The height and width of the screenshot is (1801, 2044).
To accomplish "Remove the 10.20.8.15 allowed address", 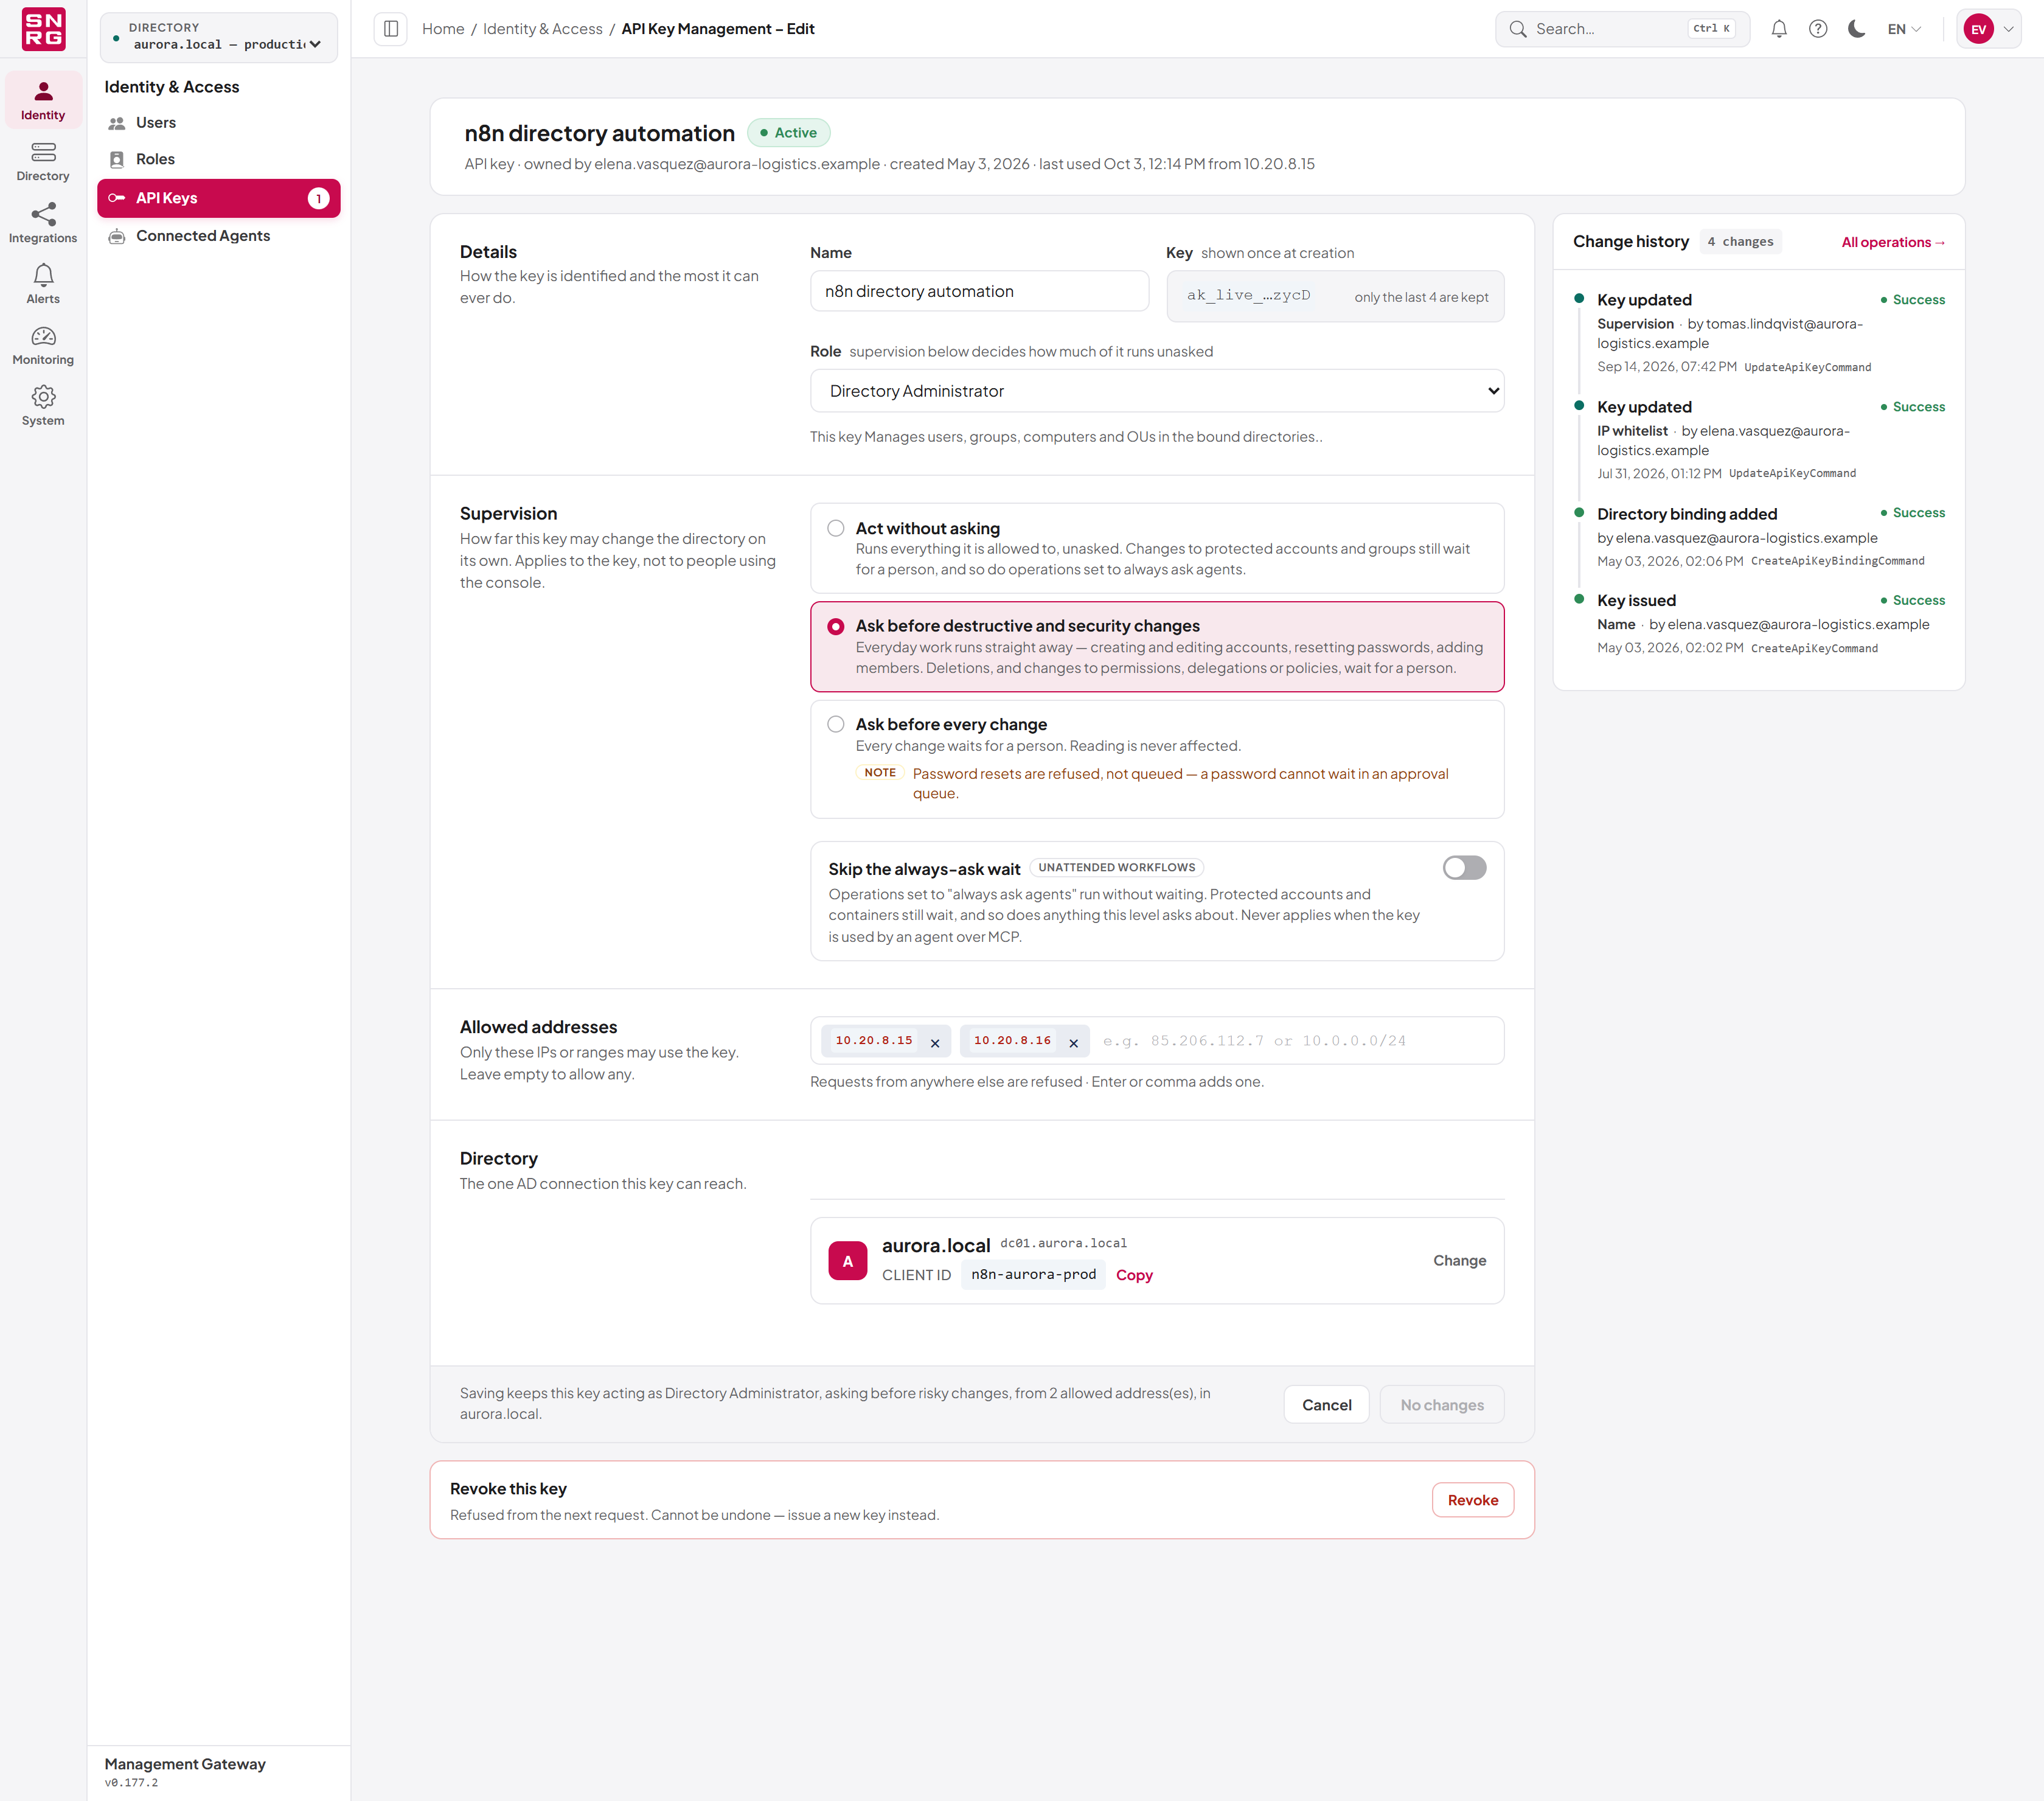I will coord(935,1042).
